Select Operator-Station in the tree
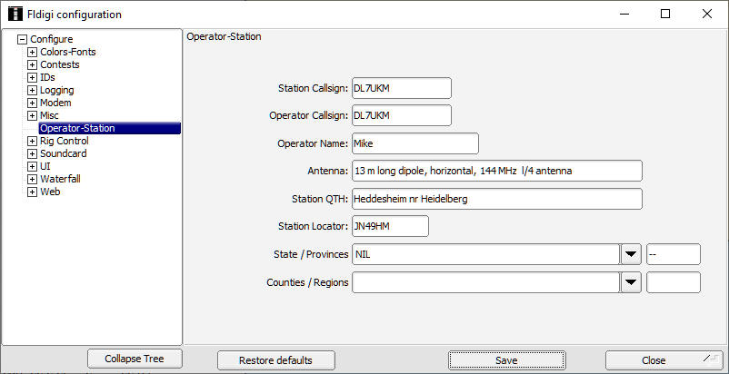729x374 pixels. 77,128
